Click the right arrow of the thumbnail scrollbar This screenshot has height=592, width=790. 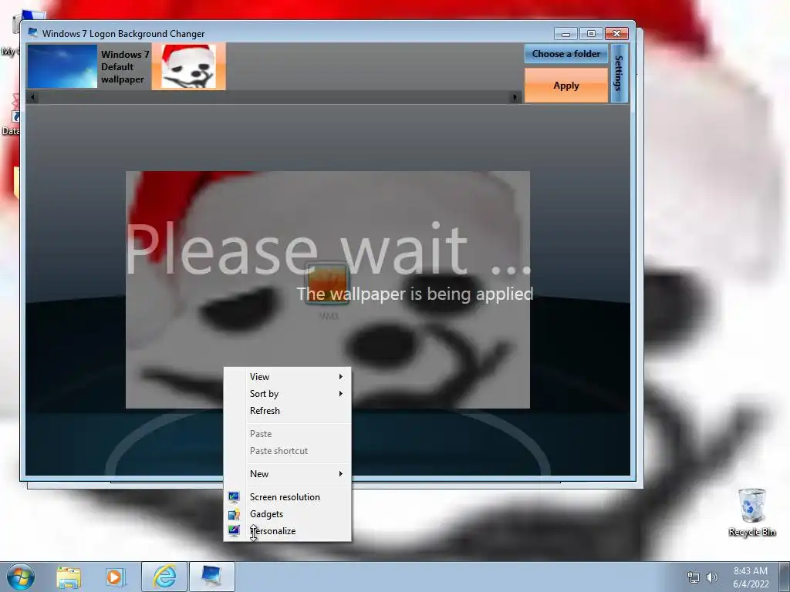[515, 97]
